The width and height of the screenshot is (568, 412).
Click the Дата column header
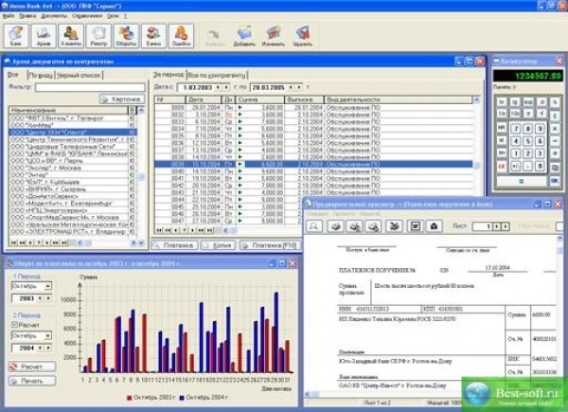pos(204,99)
